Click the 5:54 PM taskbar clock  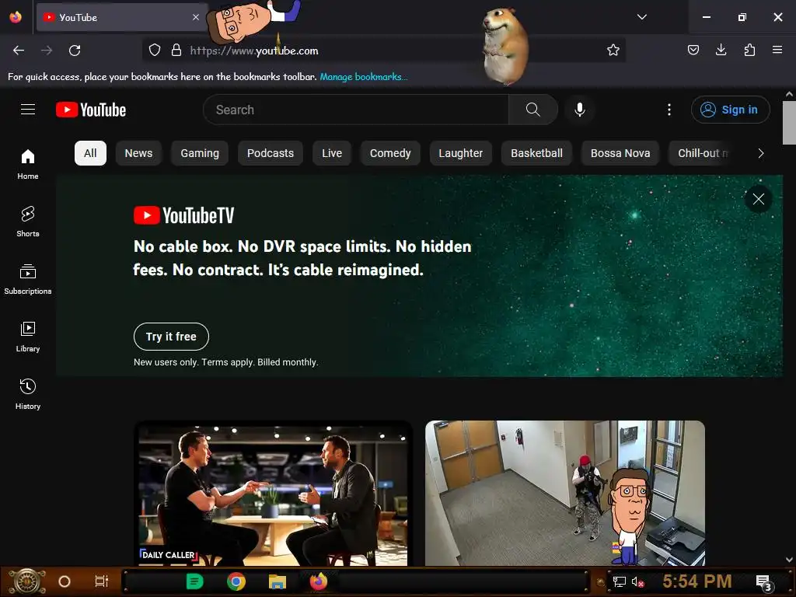pyautogui.click(x=697, y=581)
